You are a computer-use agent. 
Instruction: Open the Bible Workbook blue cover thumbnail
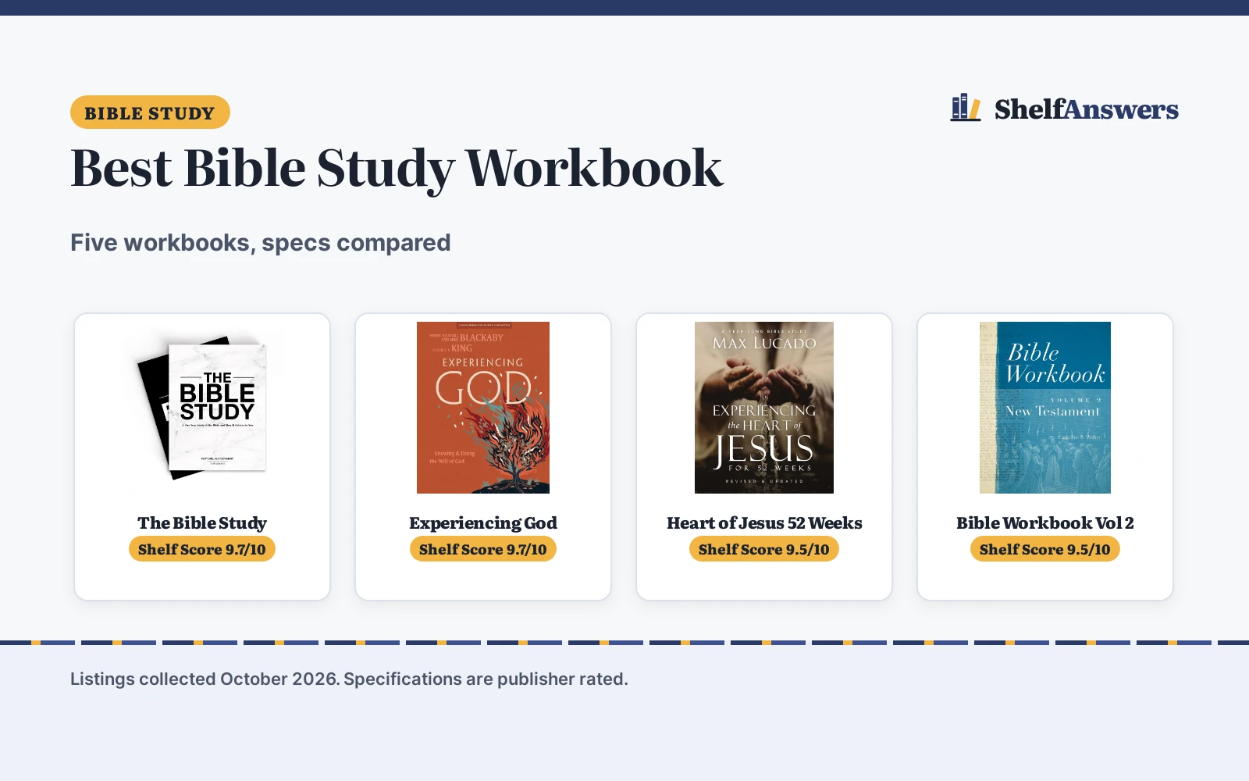tap(1045, 408)
